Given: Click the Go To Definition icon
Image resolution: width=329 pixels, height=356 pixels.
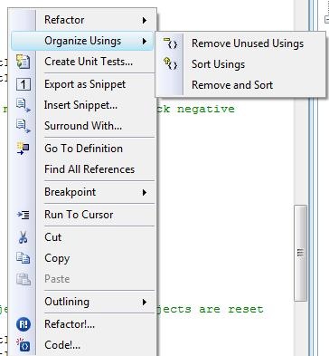Looking at the screenshot, I should click(23, 149).
